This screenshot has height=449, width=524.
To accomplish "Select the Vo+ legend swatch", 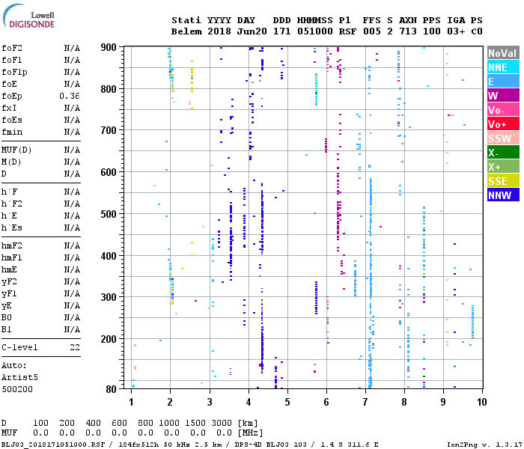I will [503, 124].
